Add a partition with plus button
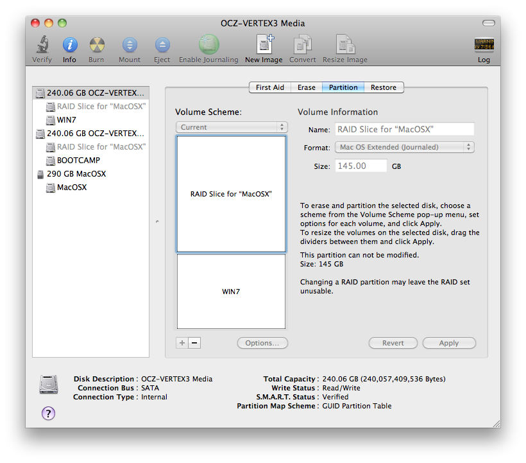The height and width of the screenshot is (463, 526). point(182,343)
